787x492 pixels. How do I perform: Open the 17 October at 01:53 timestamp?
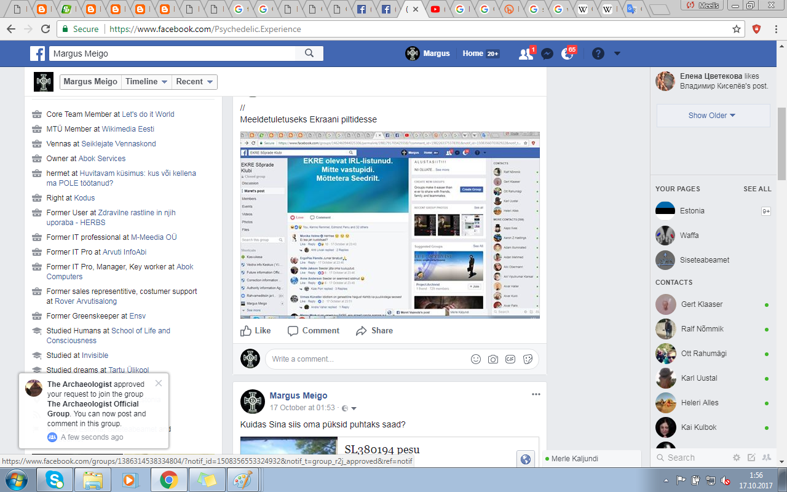(303, 408)
